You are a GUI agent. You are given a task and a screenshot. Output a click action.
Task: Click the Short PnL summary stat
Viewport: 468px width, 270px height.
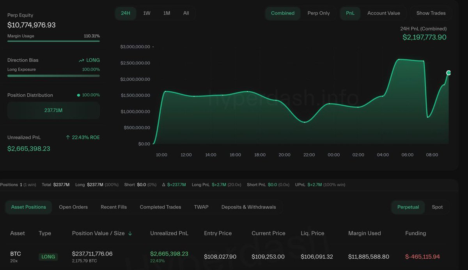(268, 185)
